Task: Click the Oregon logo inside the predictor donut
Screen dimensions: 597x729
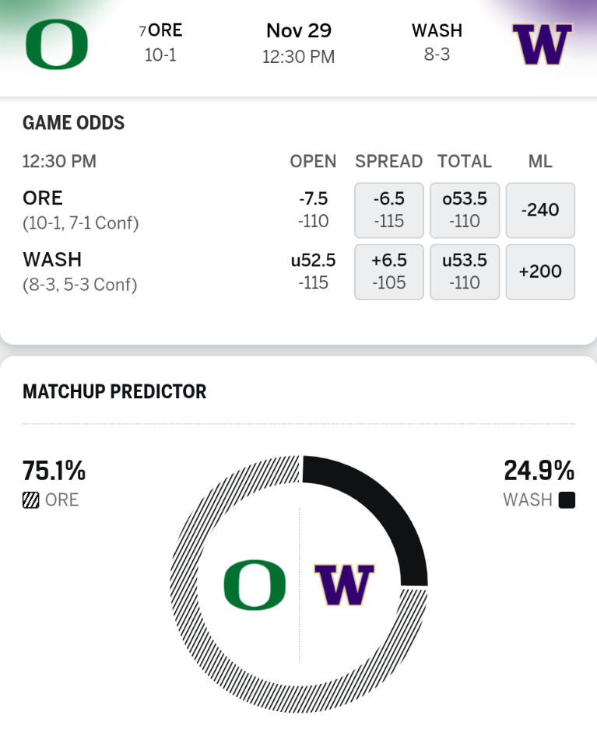Action: [254, 585]
